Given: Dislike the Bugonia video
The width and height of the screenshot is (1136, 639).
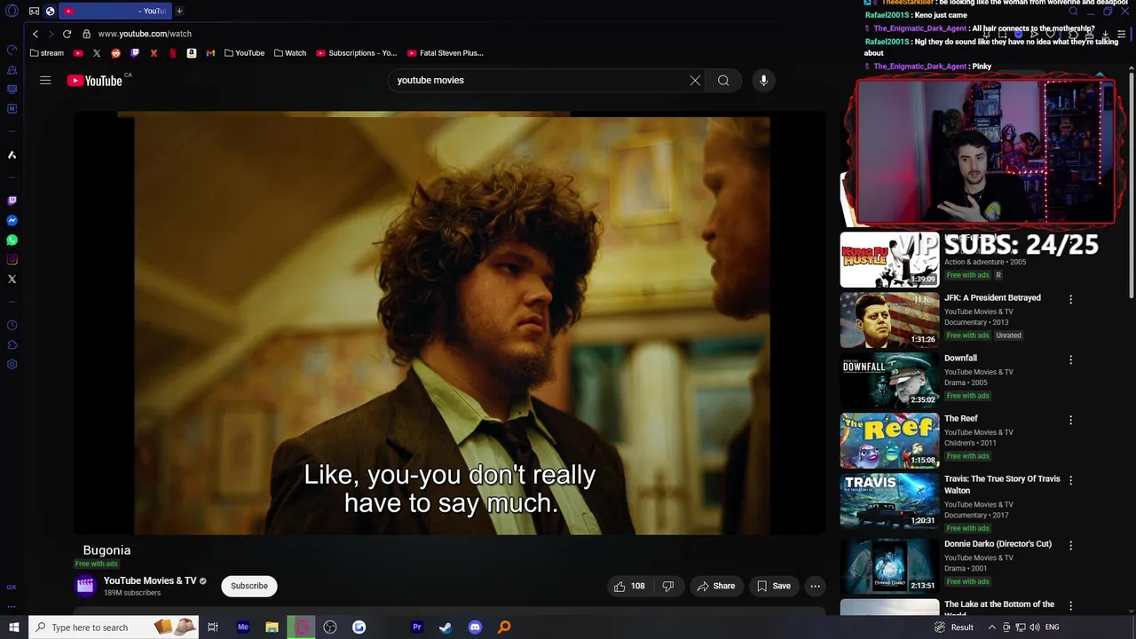Looking at the screenshot, I should 667,586.
